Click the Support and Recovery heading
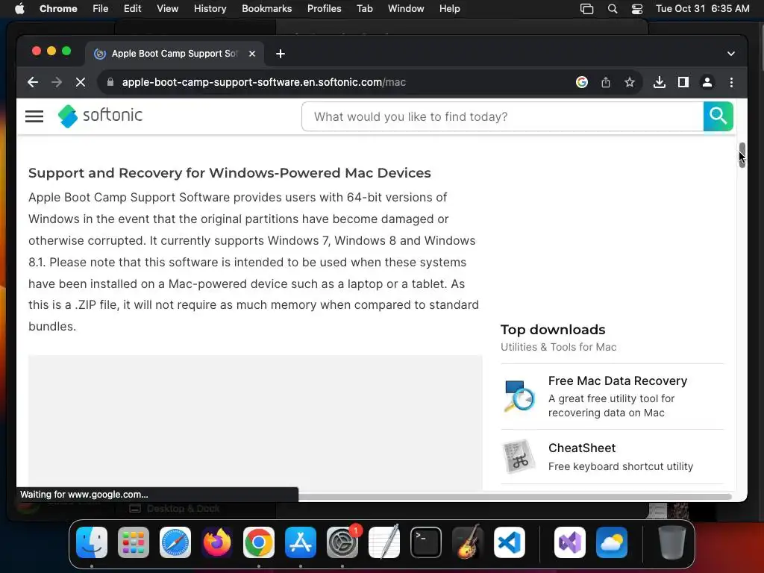The height and width of the screenshot is (573, 764). [x=230, y=173]
